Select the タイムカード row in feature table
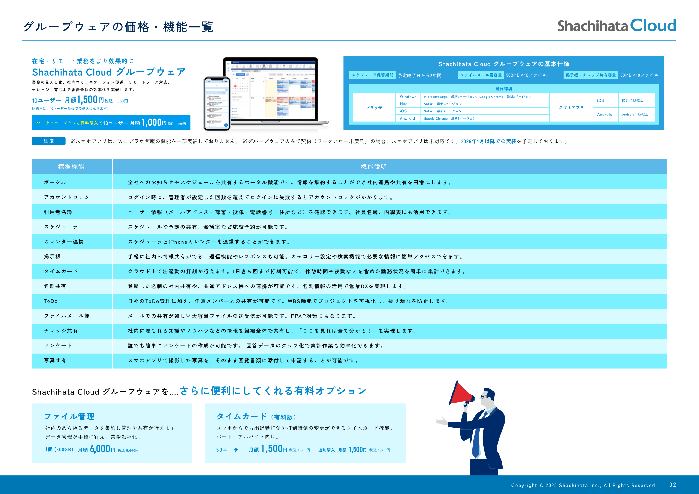This screenshot has width=699, height=494. 61,271
